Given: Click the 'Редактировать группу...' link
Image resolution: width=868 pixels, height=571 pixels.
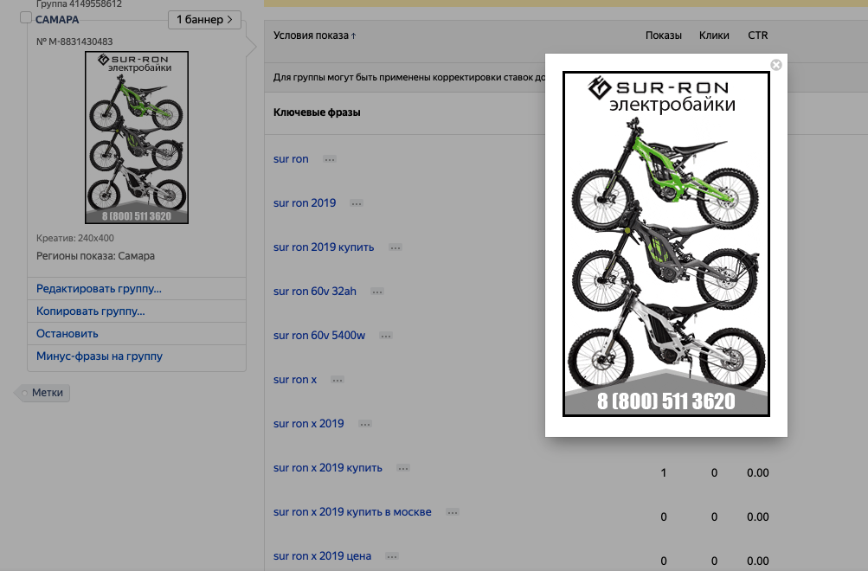Looking at the screenshot, I should [100, 289].
